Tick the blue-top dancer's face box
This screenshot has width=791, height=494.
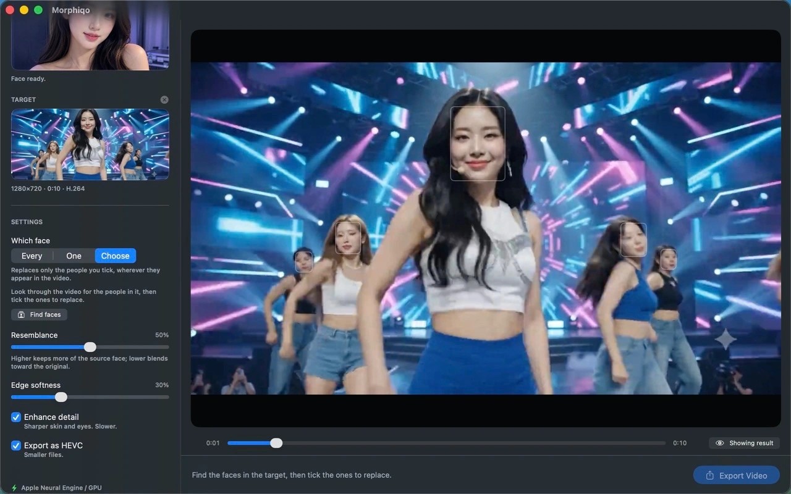[633, 240]
